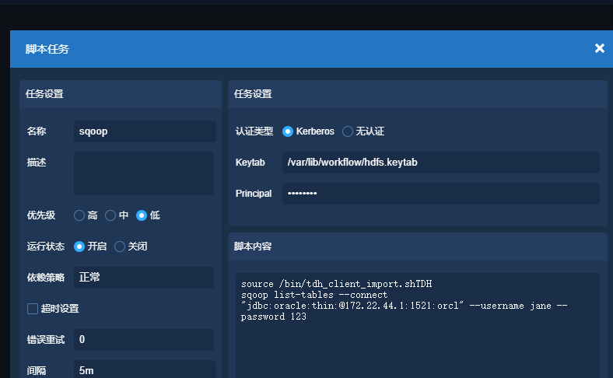Click the 间隔 field showing 5m
The image size is (613, 378).
click(144, 370)
